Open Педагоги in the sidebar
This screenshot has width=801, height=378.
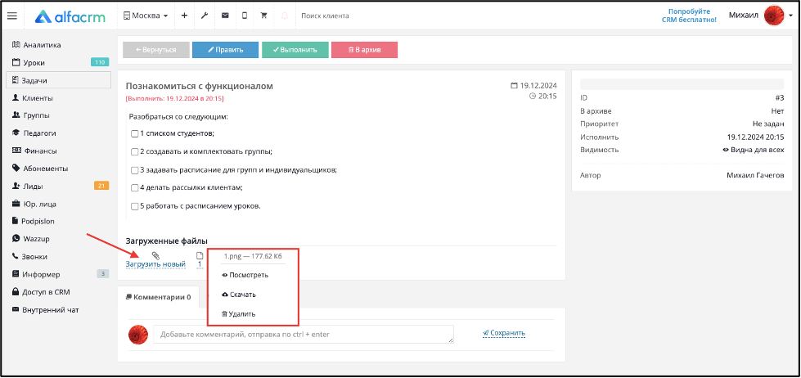click(34, 133)
